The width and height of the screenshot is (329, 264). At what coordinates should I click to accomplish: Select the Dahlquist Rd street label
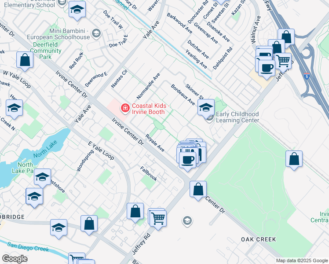point(223,59)
